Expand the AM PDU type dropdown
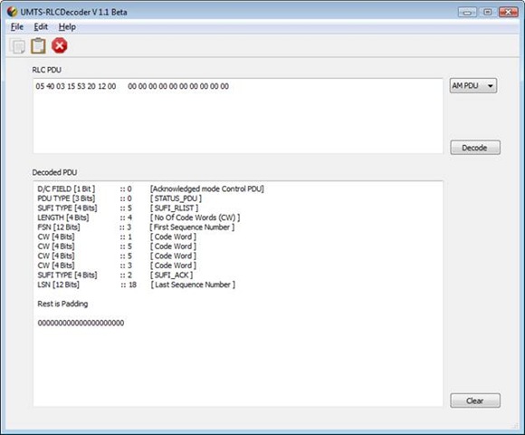Image resolution: width=525 pixels, height=435 pixels. click(473, 86)
